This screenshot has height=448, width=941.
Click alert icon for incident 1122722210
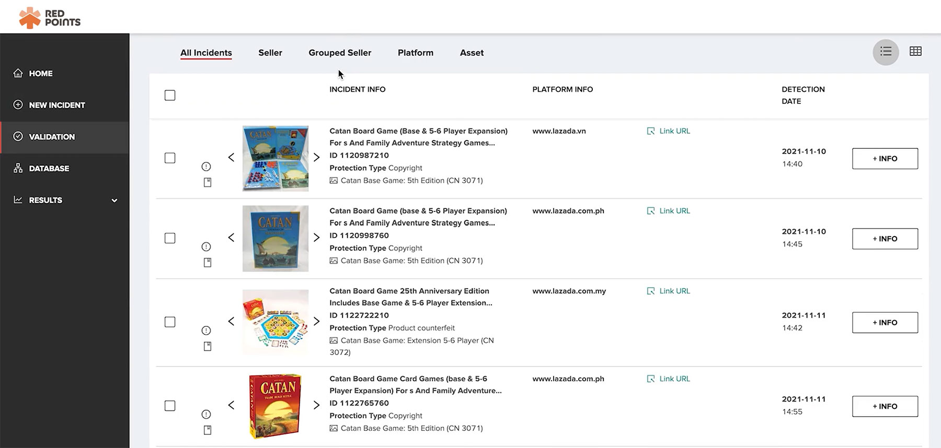point(206,331)
